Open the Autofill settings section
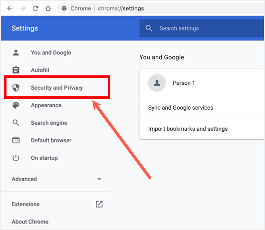The height and width of the screenshot is (230, 265). 40,70
